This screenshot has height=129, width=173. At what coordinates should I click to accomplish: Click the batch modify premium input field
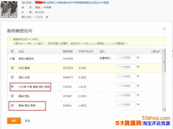(126, 58)
